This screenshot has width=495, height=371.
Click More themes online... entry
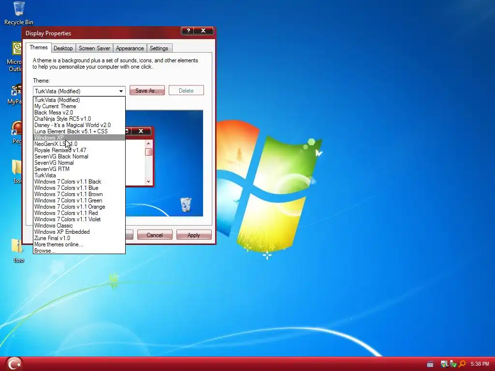79,244
